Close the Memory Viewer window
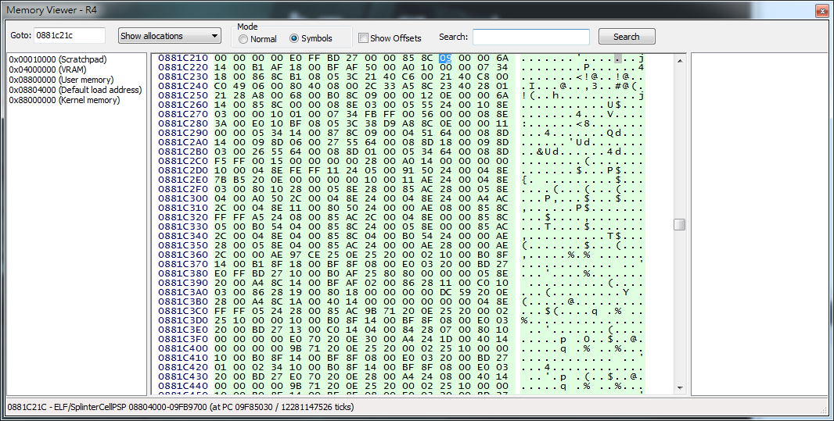Image resolution: width=834 pixels, height=421 pixels. (821, 11)
